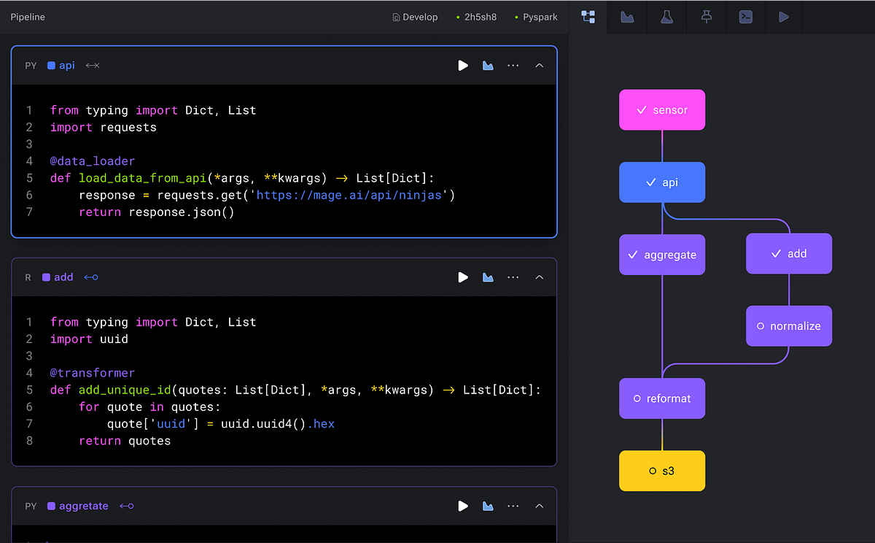Select the pipeline tree view icon in toolbar
875x543 pixels.
[x=588, y=16]
